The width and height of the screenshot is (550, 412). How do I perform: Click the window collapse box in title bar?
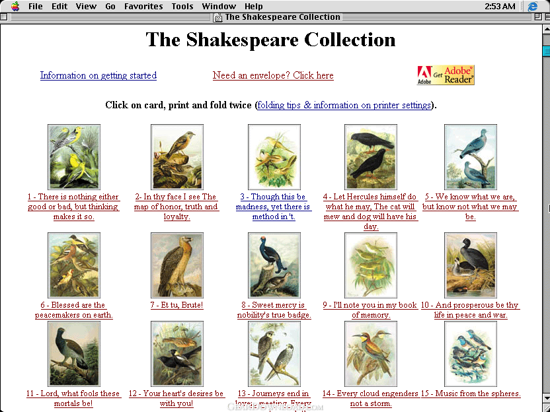547,17
